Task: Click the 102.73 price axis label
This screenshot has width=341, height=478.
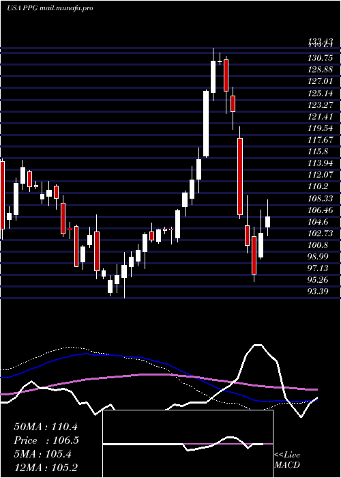Action: tap(321, 234)
